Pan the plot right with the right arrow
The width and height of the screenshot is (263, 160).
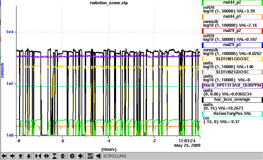[12, 156]
